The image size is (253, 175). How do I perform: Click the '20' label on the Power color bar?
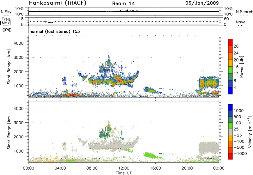[x=236, y=60]
